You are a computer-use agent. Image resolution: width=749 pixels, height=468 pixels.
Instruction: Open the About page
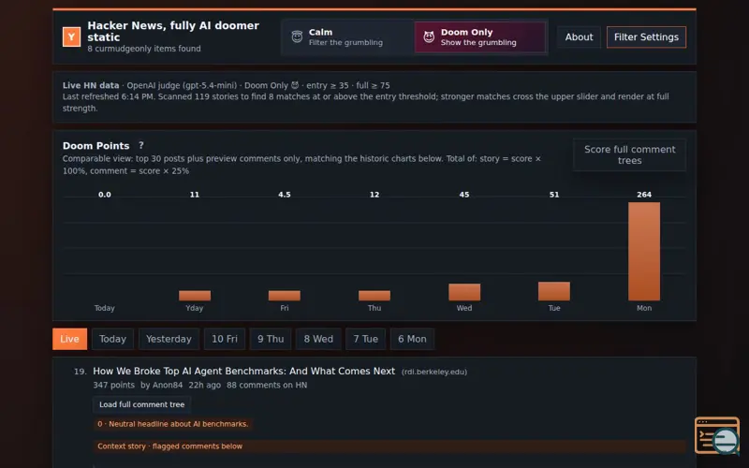579,37
